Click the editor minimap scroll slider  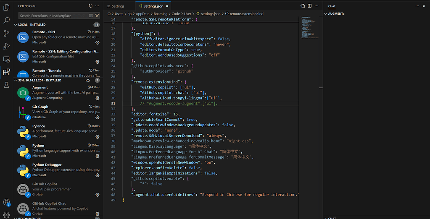coord(310,28)
